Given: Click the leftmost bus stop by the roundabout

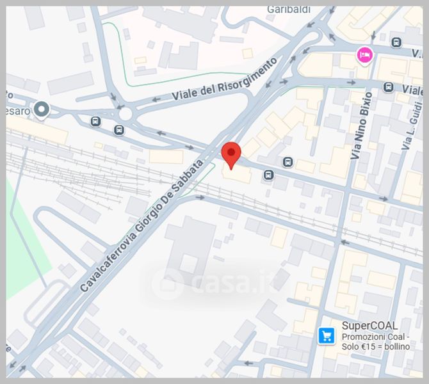Looking at the screenshot, I should click(95, 121).
